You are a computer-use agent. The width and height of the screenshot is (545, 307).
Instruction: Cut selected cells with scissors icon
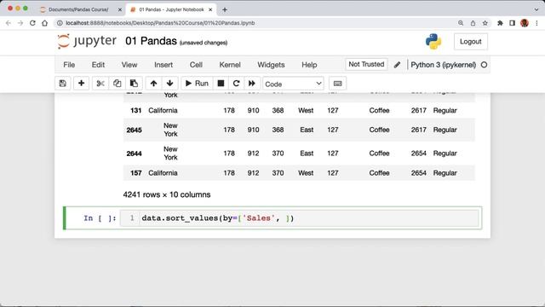100,84
